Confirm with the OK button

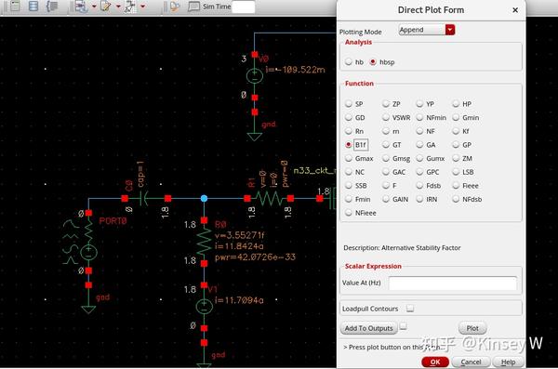(435, 362)
